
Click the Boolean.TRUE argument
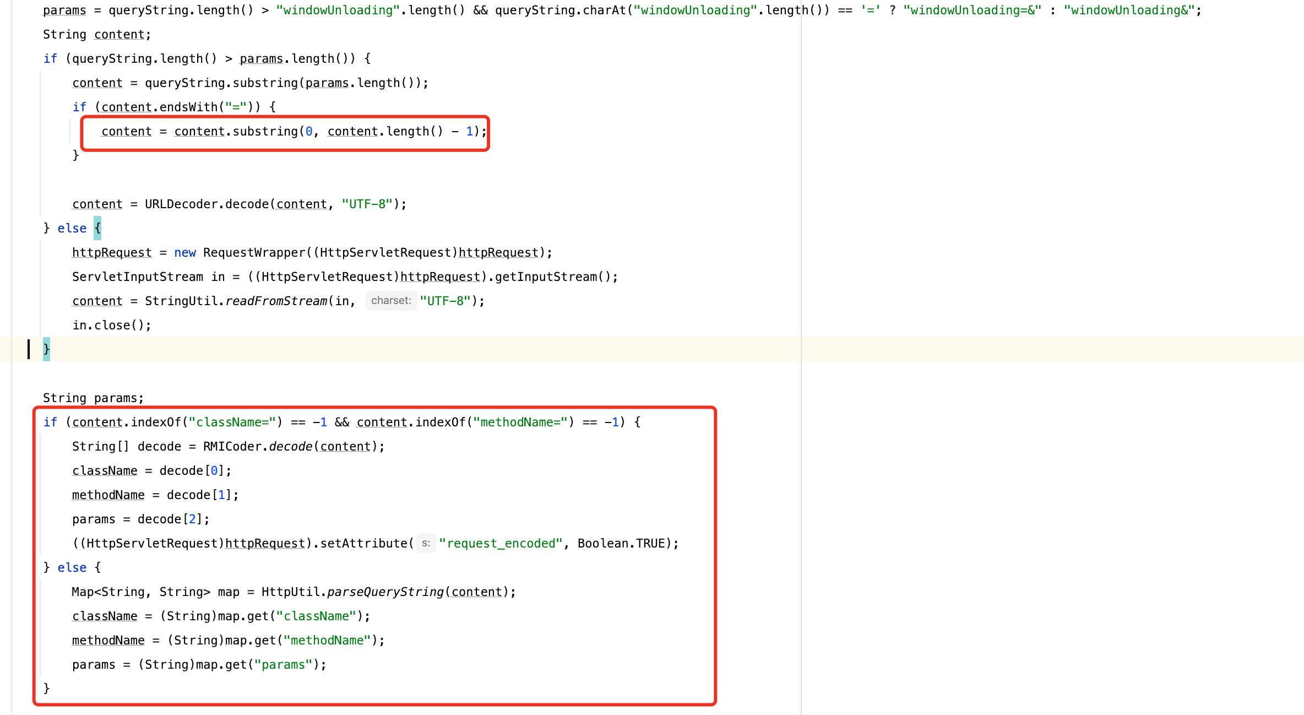pyautogui.click(x=621, y=543)
